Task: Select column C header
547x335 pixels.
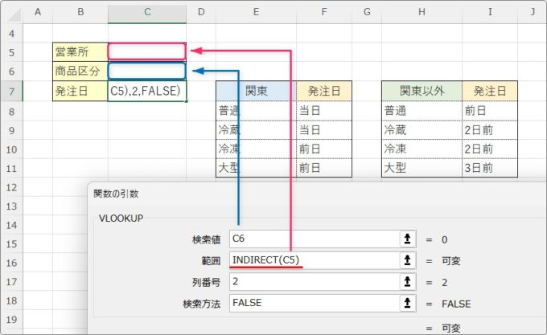Action: click(x=146, y=12)
